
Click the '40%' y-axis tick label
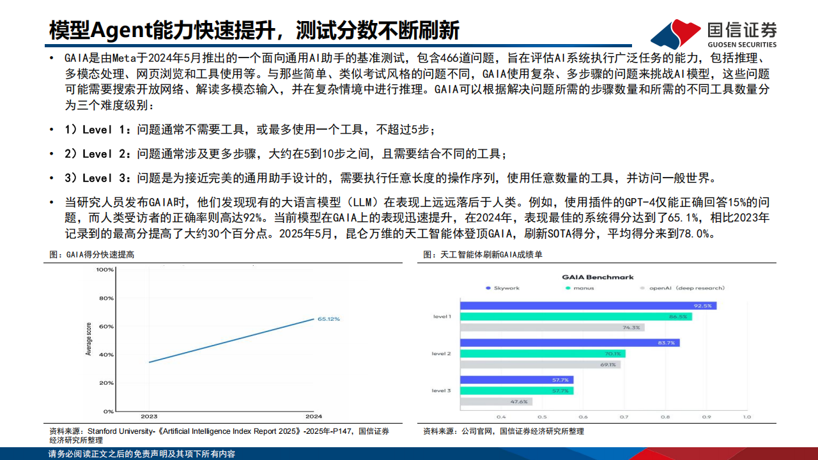[x=107, y=355]
